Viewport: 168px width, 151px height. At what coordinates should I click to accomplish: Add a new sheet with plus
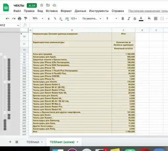10,142
